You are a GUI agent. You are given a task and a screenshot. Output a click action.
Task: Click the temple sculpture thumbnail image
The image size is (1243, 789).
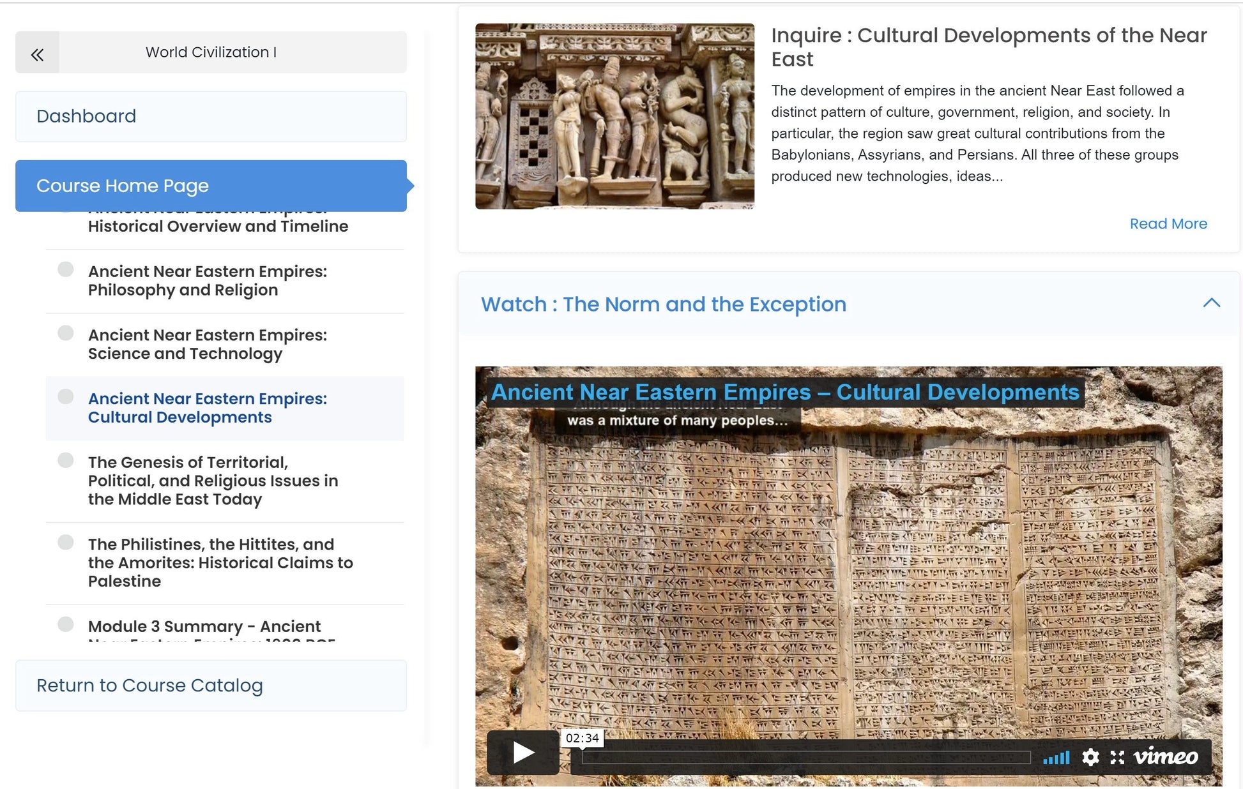click(x=614, y=116)
